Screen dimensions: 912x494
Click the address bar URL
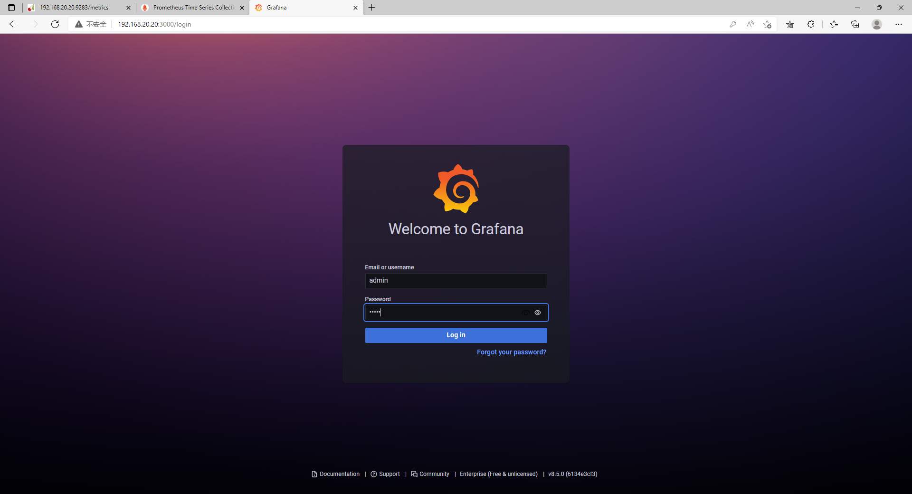[154, 24]
